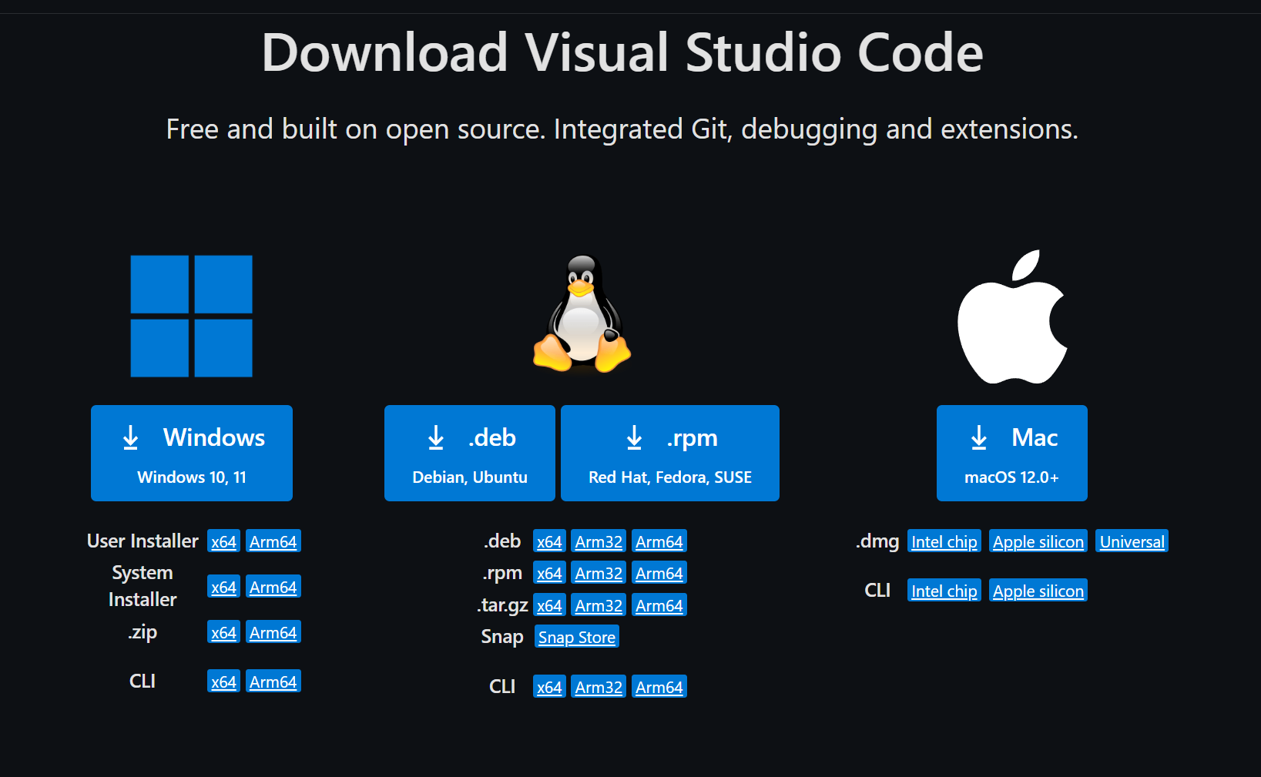The width and height of the screenshot is (1261, 777).
Task: Open the .rpm Arm64 download link
Action: (659, 573)
